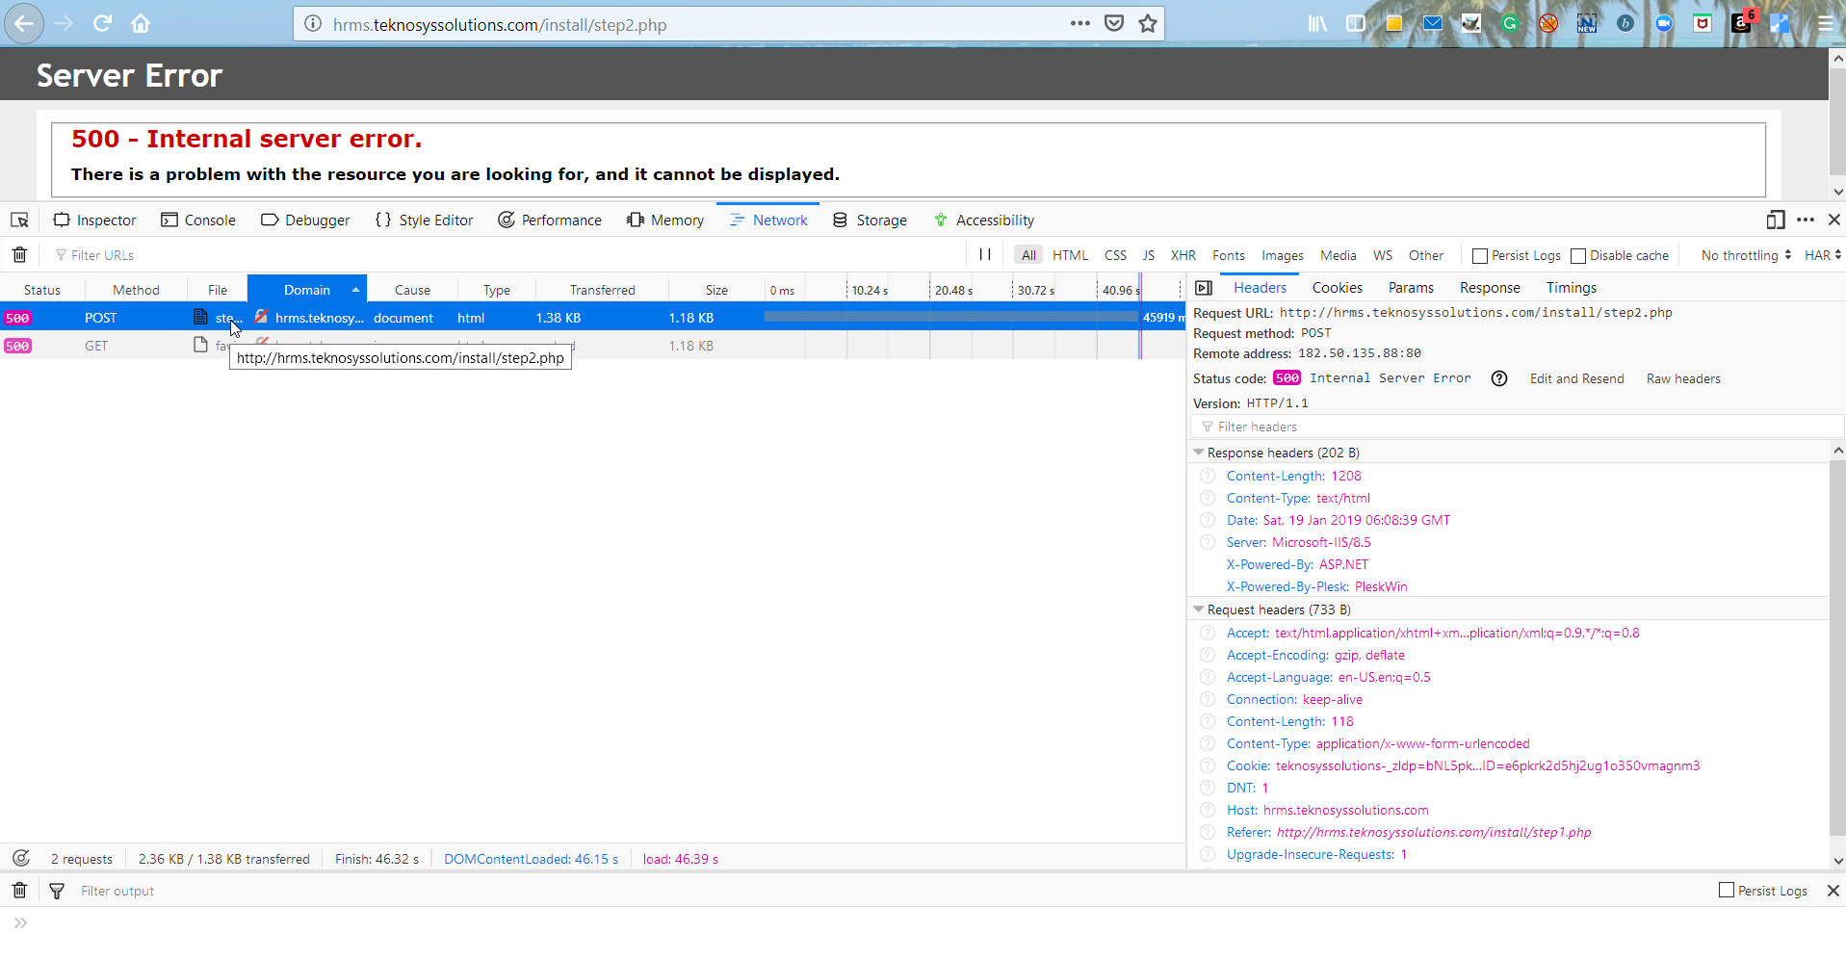
Task: Open the McAfee extension icon
Action: click(1703, 23)
